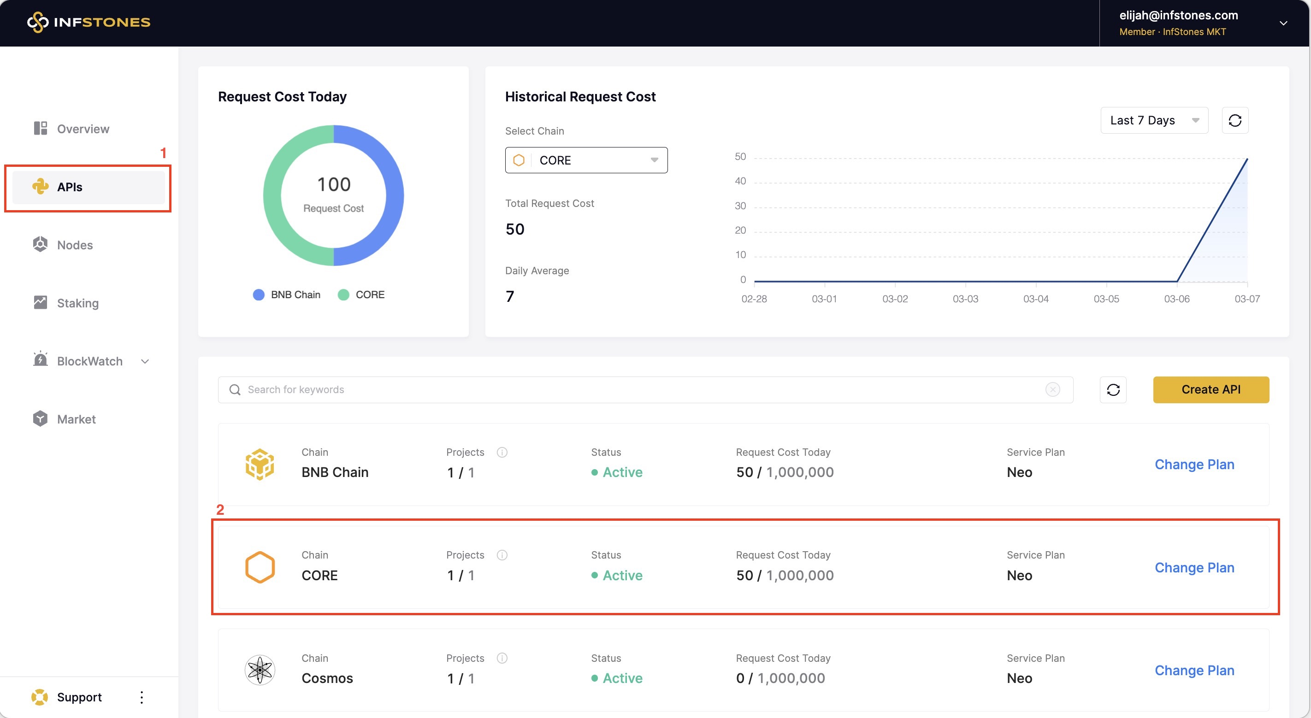Click in the Search for keywords field

pos(636,390)
